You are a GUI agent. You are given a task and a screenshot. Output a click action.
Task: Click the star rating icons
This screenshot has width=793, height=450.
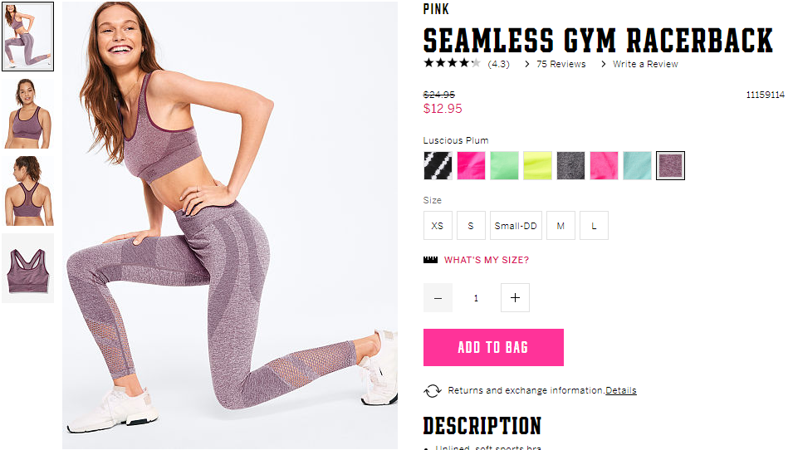click(452, 63)
